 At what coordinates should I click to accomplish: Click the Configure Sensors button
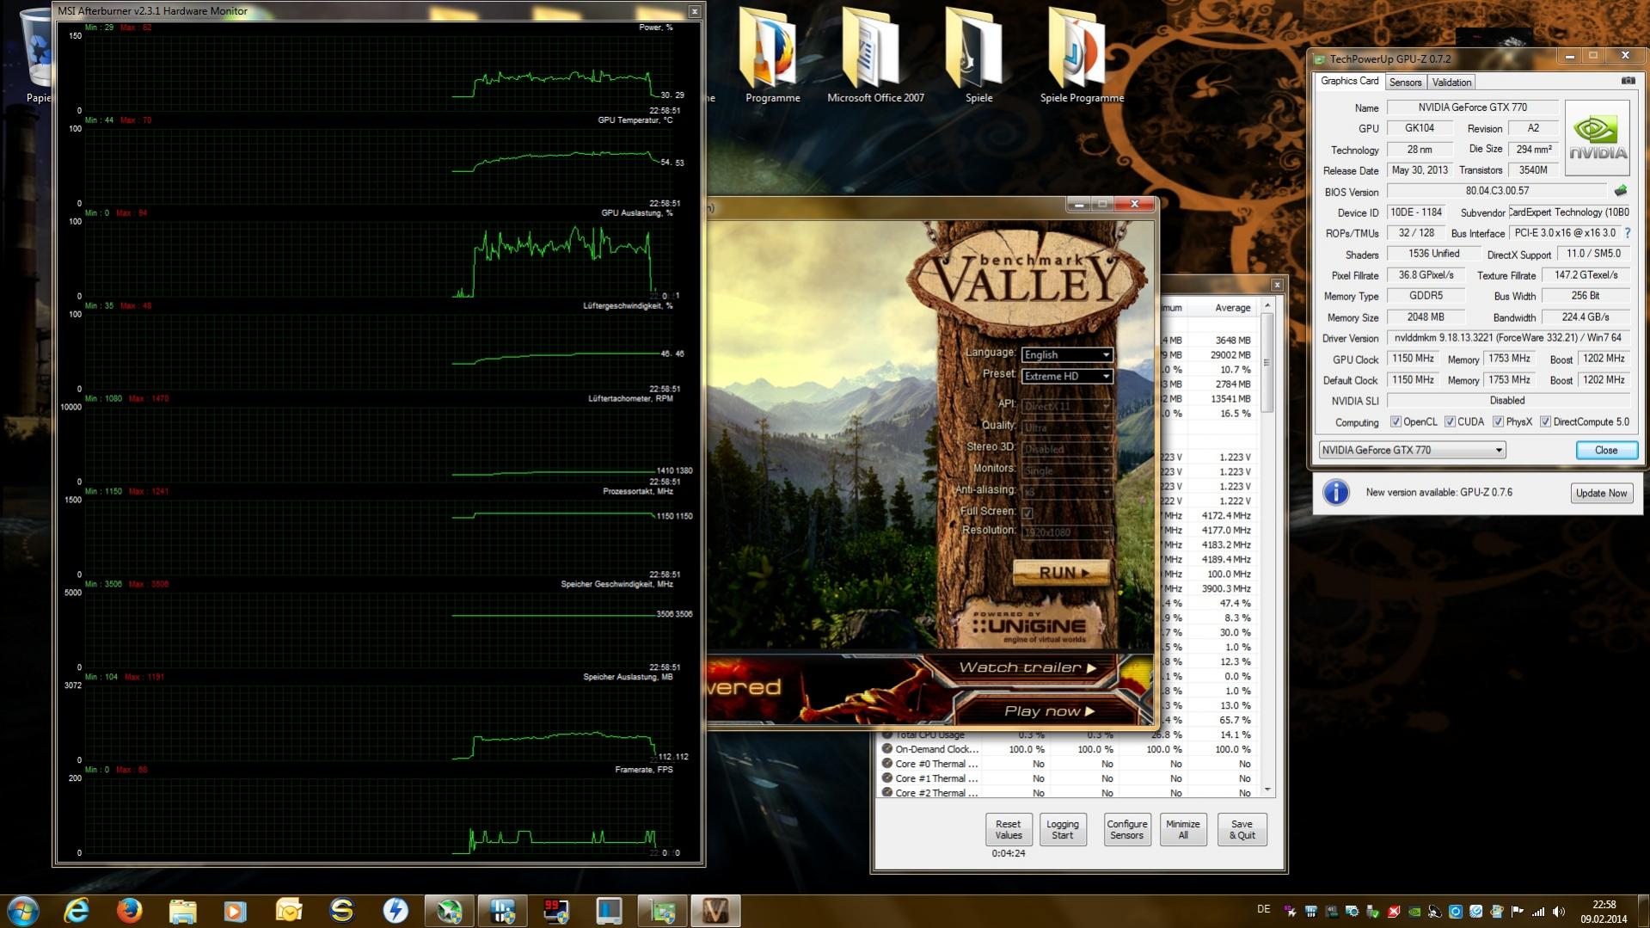[x=1126, y=829]
